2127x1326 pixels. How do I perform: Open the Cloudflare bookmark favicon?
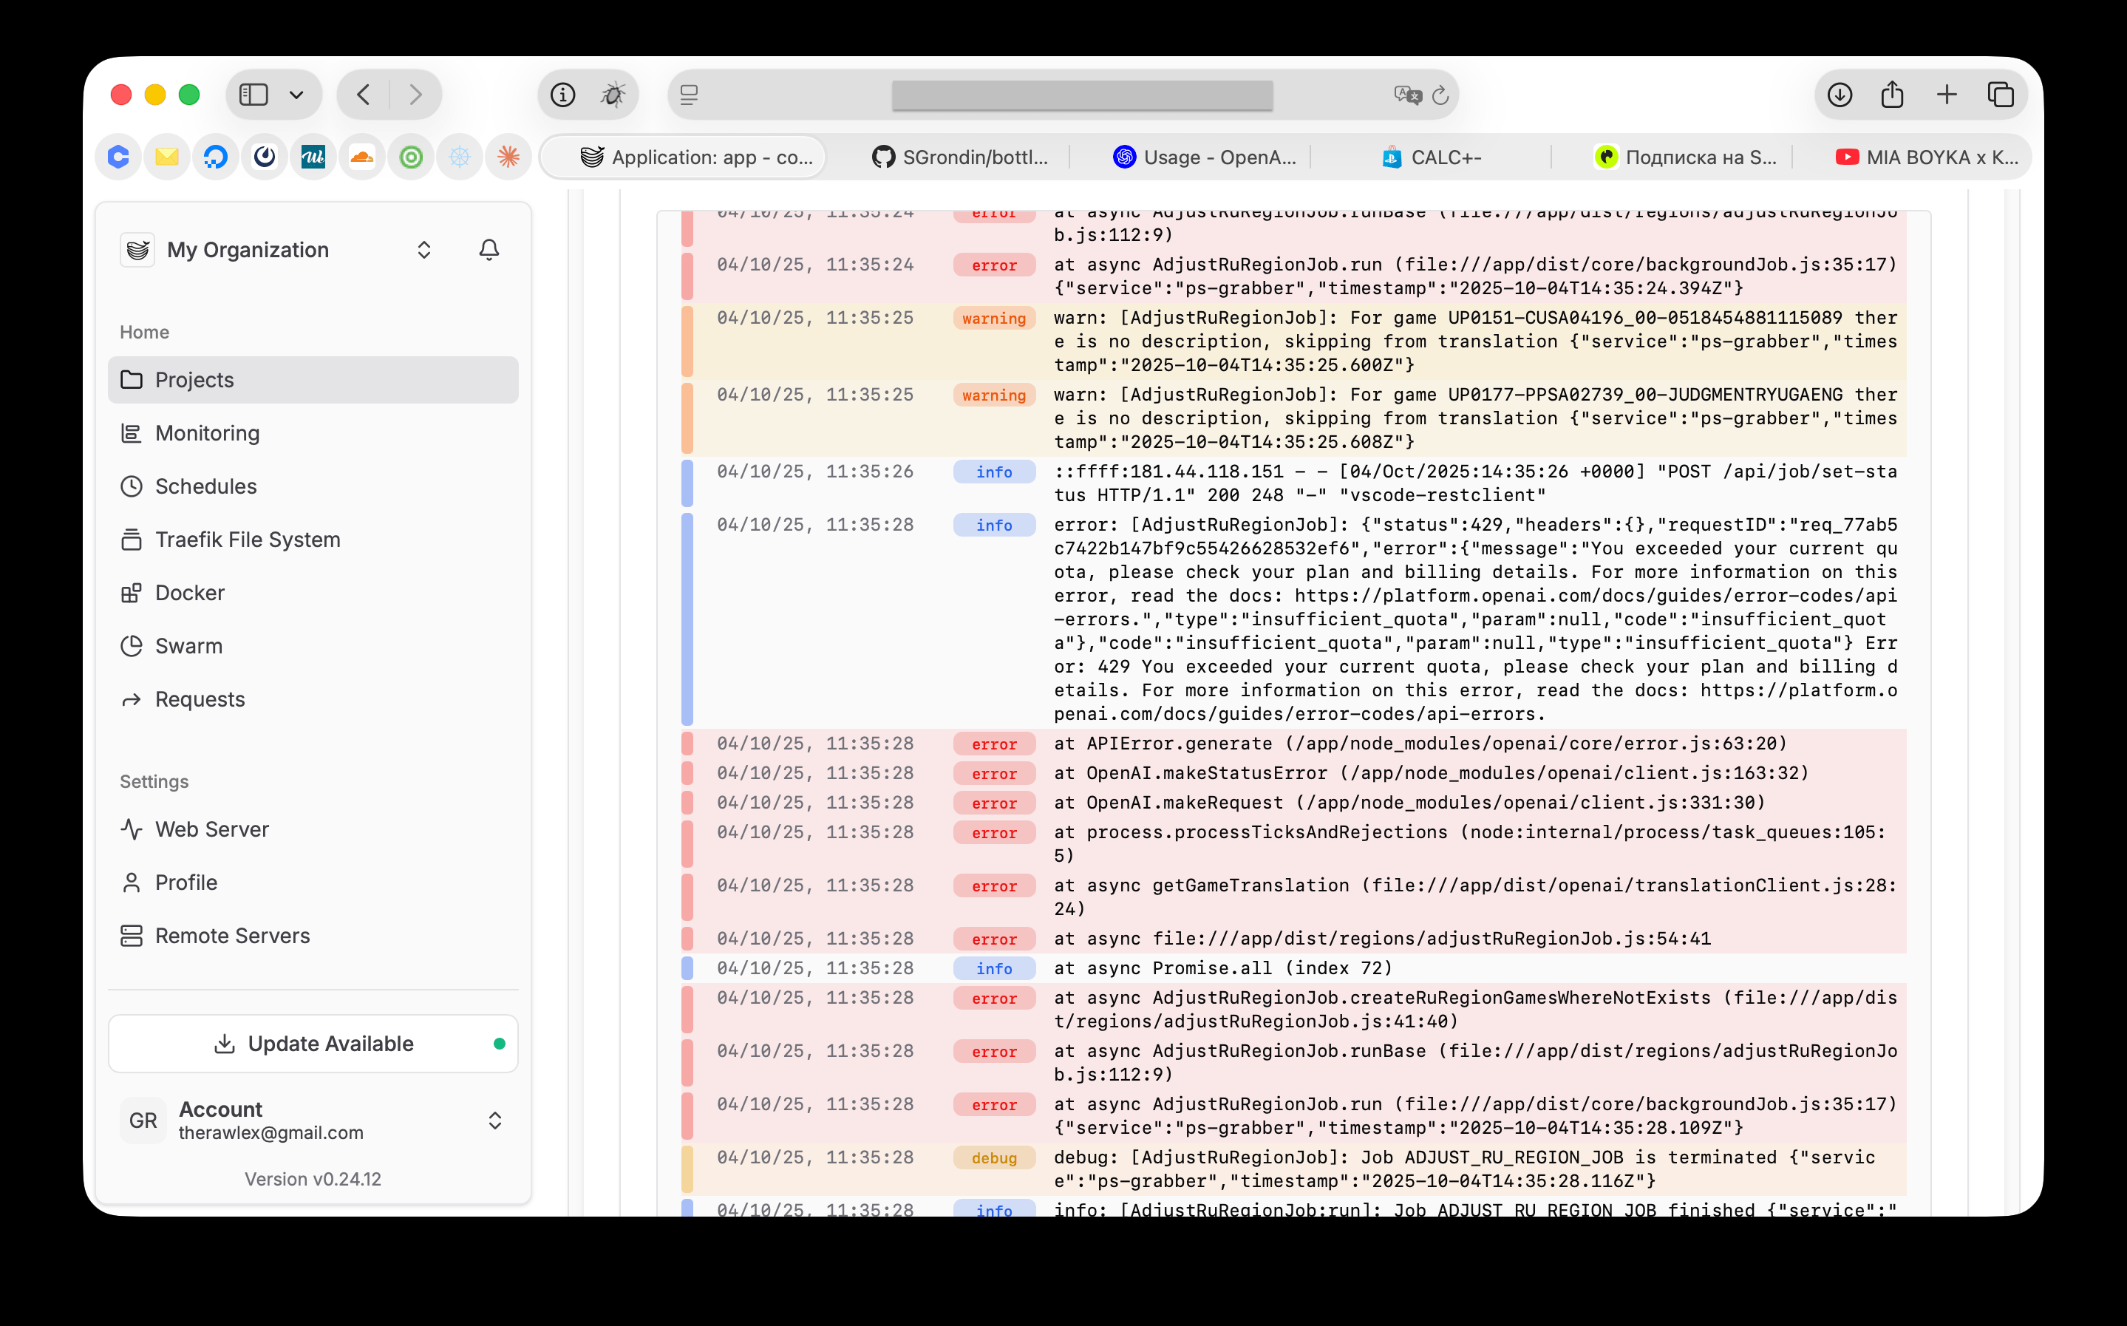point(362,157)
